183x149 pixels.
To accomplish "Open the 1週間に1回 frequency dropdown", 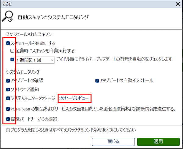I will point(35,60).
